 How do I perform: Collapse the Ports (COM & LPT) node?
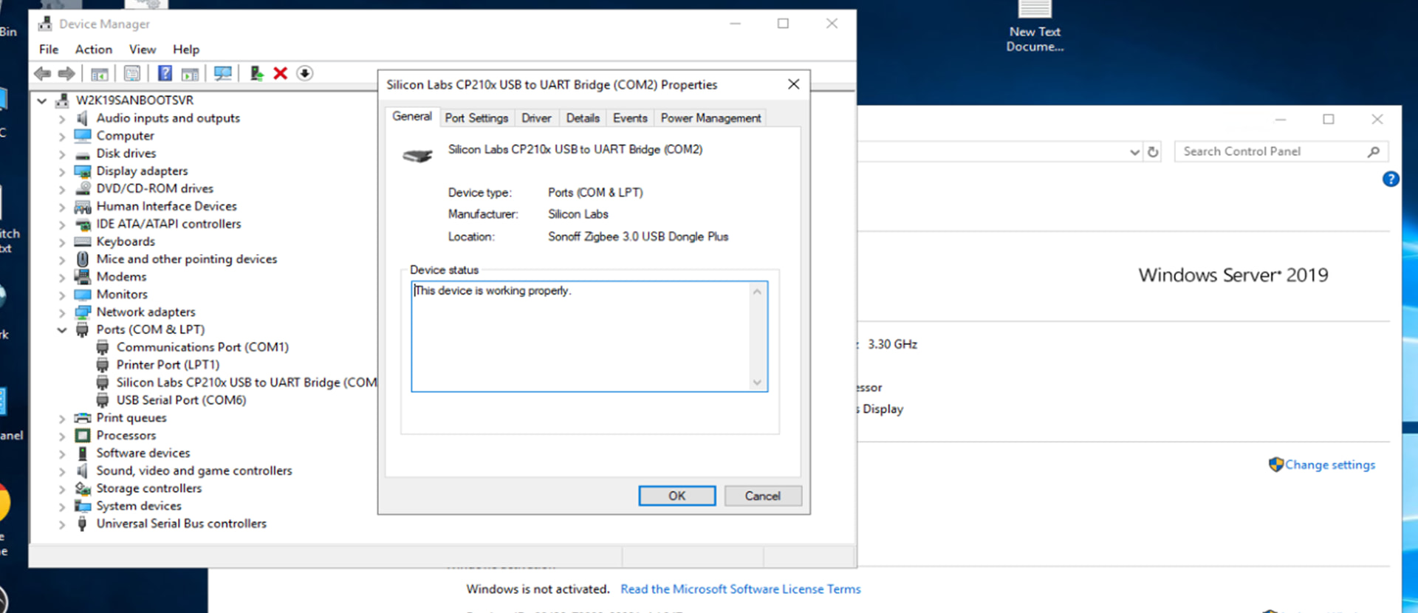tap(62, 330)
